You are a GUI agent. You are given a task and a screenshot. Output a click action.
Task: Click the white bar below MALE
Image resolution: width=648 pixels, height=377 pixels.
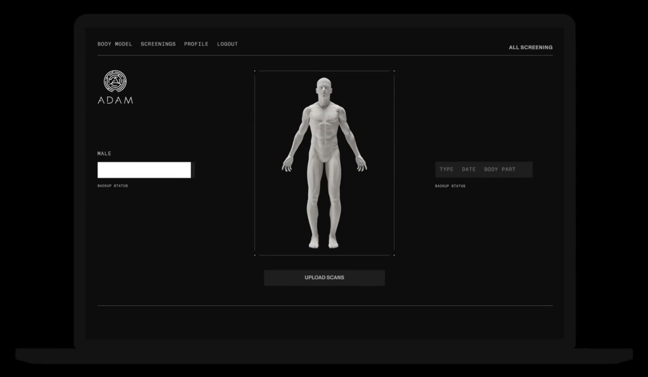(x=144, y=170)
